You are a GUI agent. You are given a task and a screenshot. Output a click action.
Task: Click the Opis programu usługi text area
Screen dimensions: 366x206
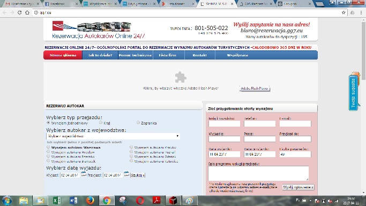(258, 173)
